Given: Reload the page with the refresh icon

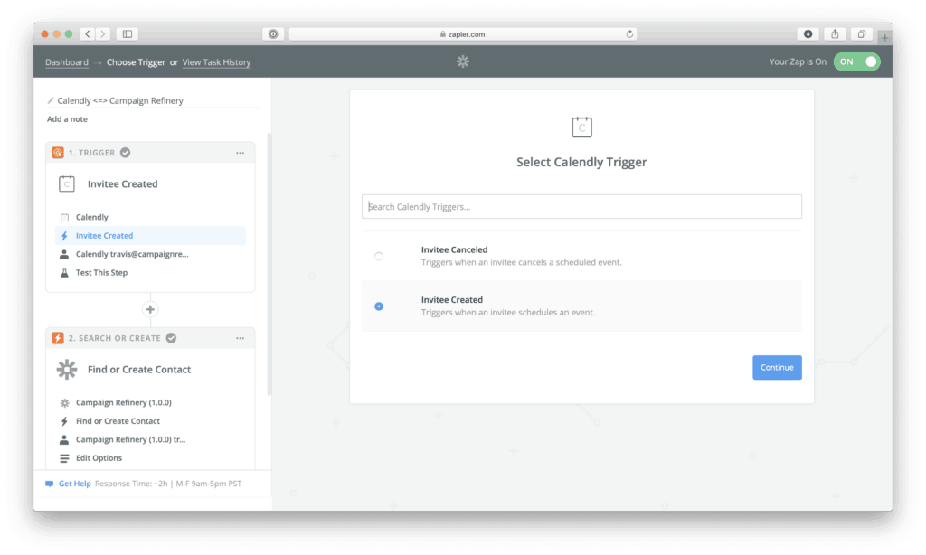Looking at the screenshot, I should pyautogui.click(x=629, y=33).
